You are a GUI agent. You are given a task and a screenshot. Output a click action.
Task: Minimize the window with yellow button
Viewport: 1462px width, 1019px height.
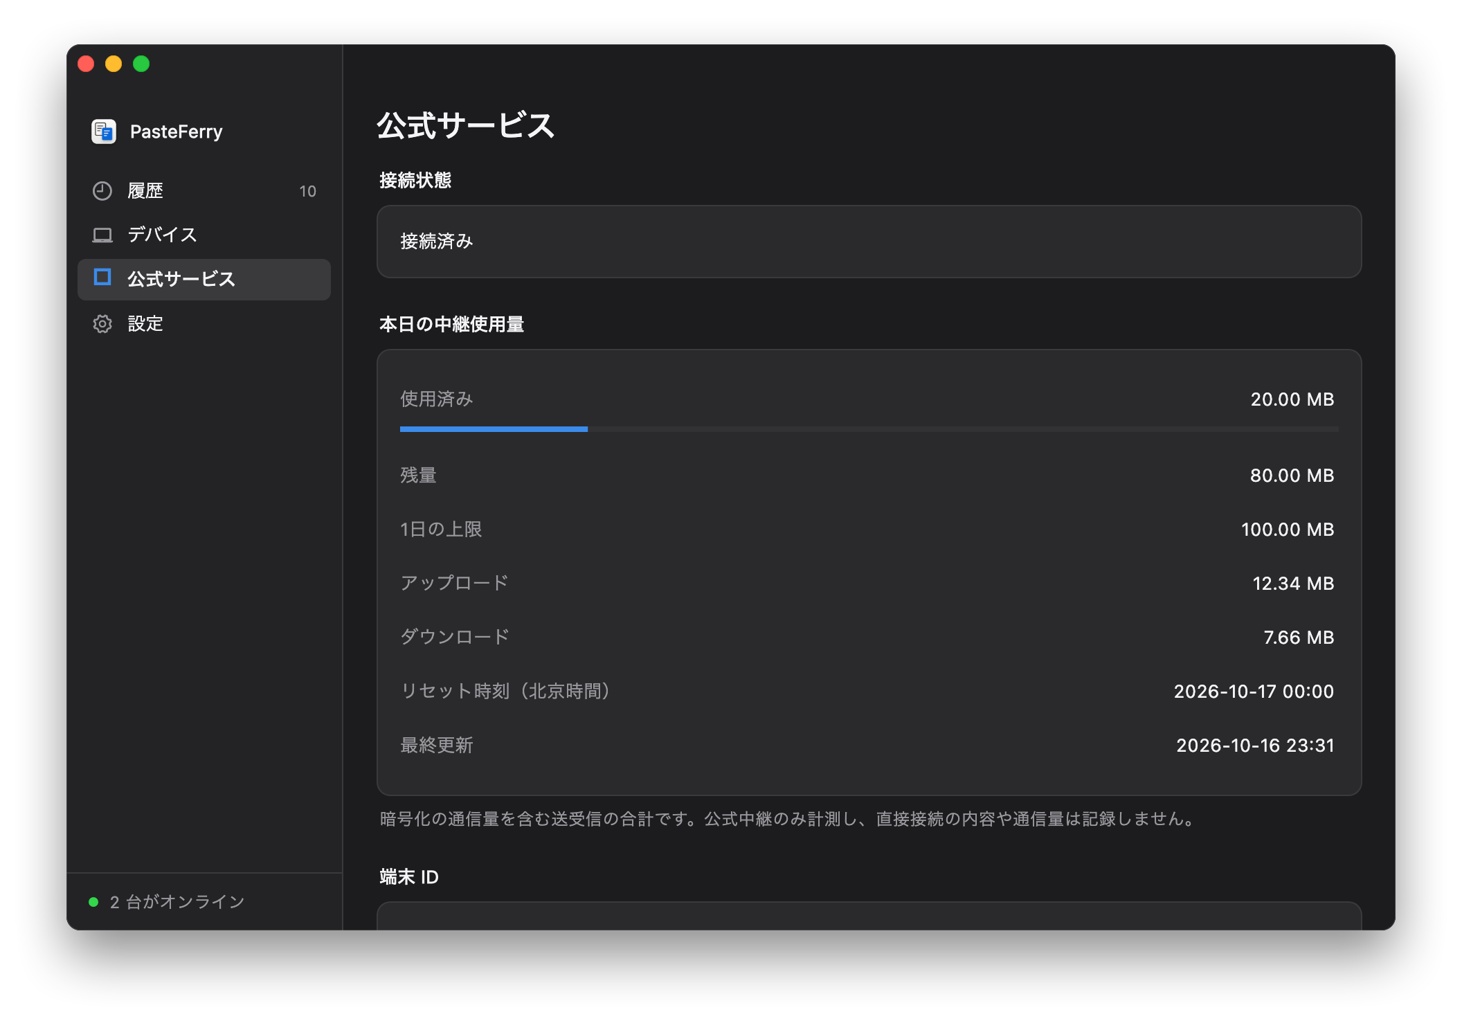(x=114, y=64)
